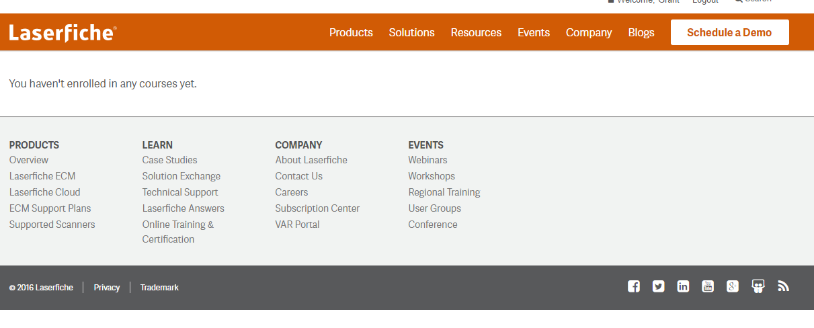Open the VAR Portal link

[298, 224]
